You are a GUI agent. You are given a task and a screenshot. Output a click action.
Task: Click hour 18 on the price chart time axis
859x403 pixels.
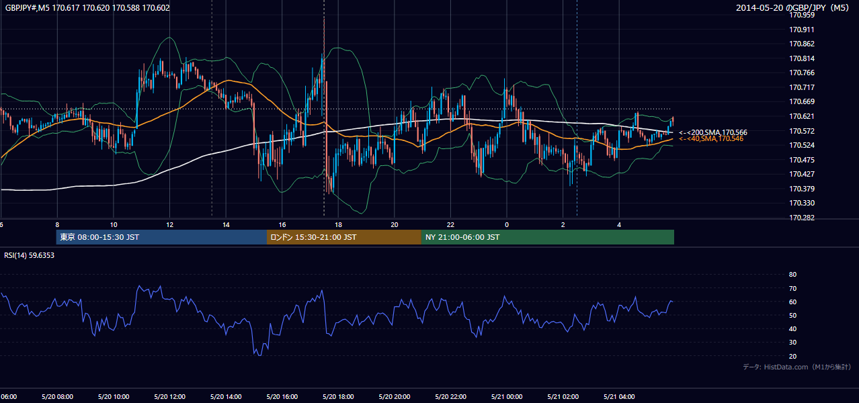(x=338, y=224)
